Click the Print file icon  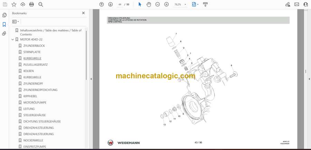coord(31,4)
